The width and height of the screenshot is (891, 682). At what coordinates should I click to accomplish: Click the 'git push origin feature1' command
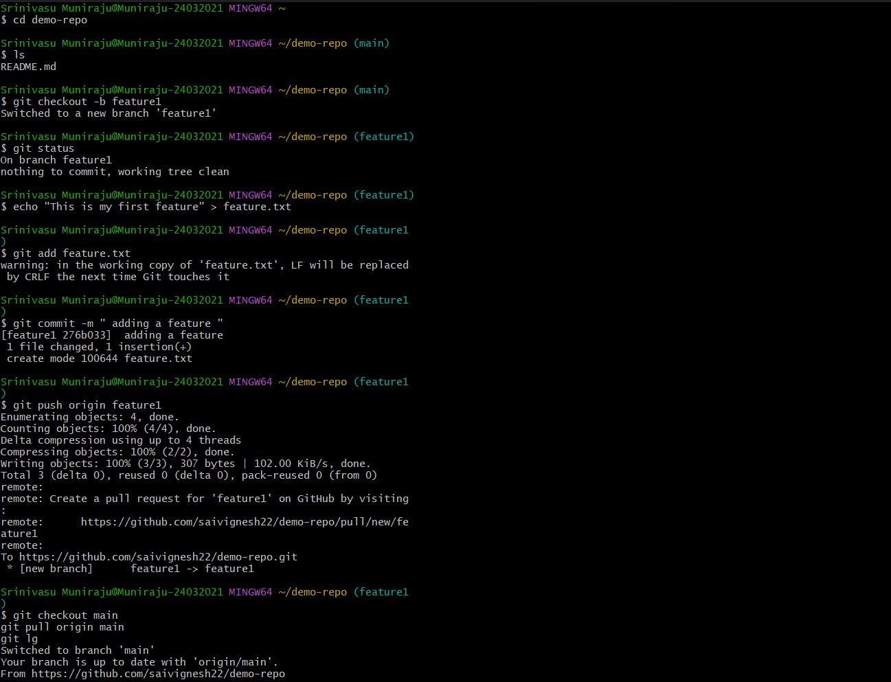point(81,405)
